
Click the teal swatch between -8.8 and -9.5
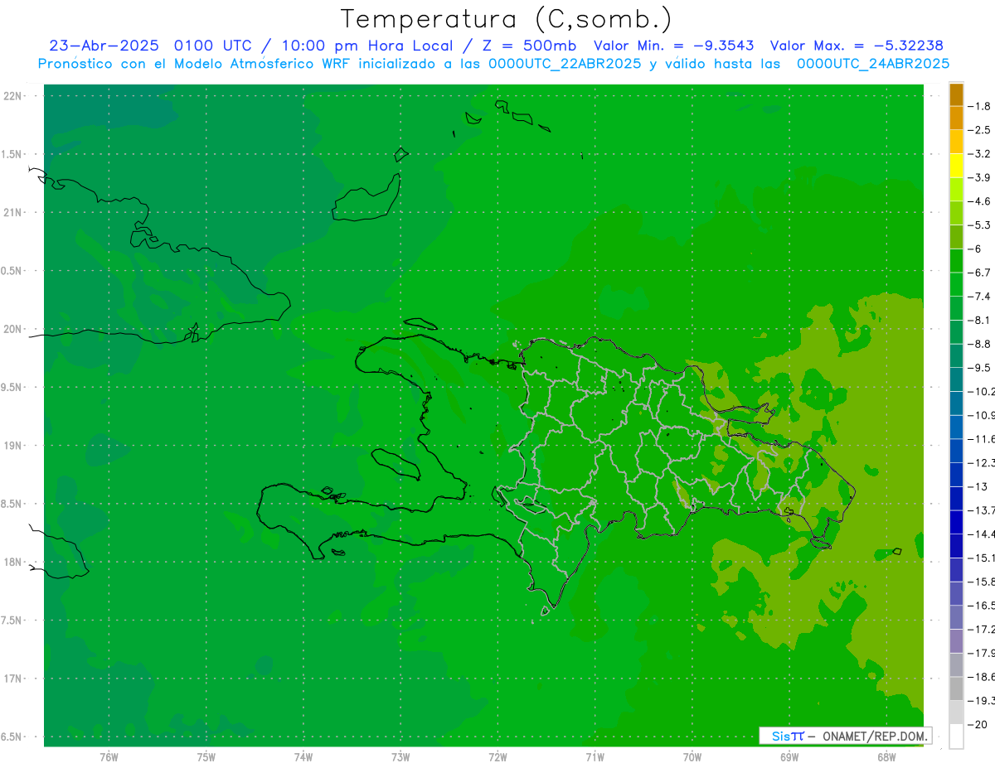[x=956, y=355]
